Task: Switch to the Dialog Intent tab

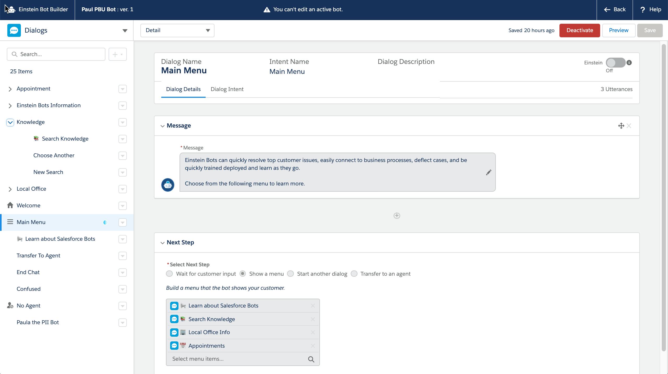Action: pyautogui.click(x=227, y=89)
